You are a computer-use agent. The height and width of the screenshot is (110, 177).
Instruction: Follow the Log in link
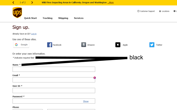pos(34,34)
